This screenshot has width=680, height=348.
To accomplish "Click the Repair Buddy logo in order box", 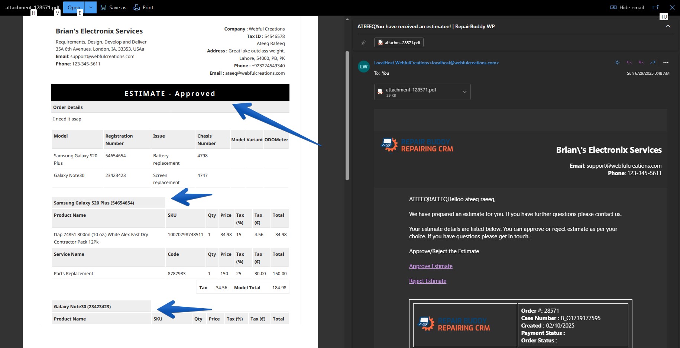I will (454, 324).
